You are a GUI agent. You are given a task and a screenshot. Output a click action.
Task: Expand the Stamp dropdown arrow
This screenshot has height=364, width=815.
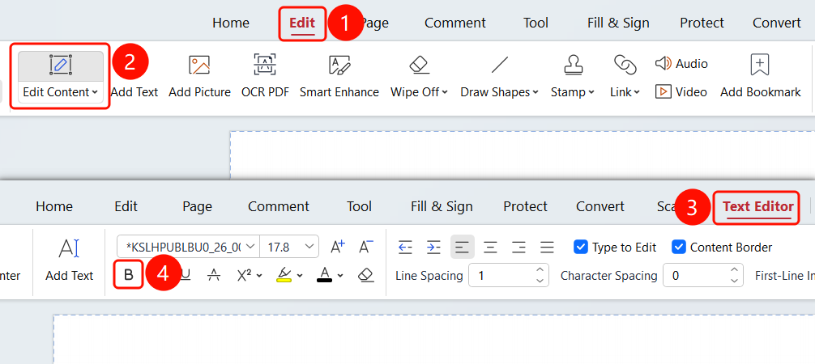coord(591,92)
